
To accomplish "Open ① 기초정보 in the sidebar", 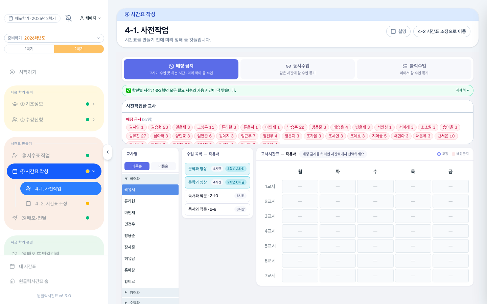I will click(54, 104).
